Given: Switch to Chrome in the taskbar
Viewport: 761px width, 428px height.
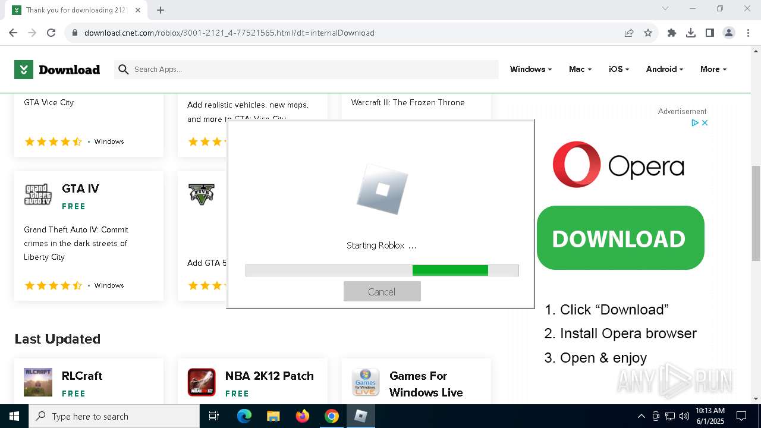Looking at the screenshot, I should pyautogui.click(x=332, y=416).
